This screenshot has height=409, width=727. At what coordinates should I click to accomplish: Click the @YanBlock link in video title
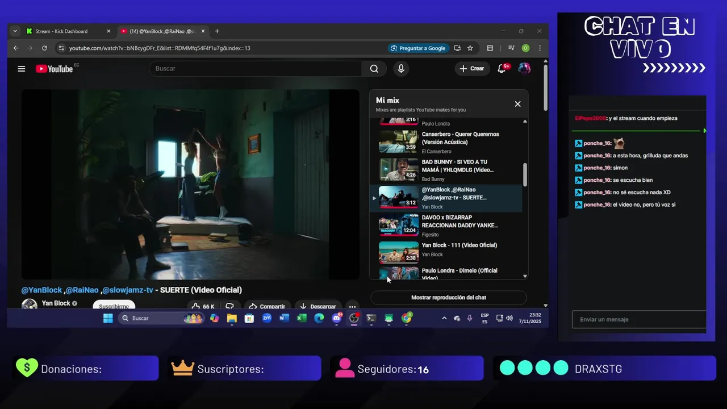[42, 290]
